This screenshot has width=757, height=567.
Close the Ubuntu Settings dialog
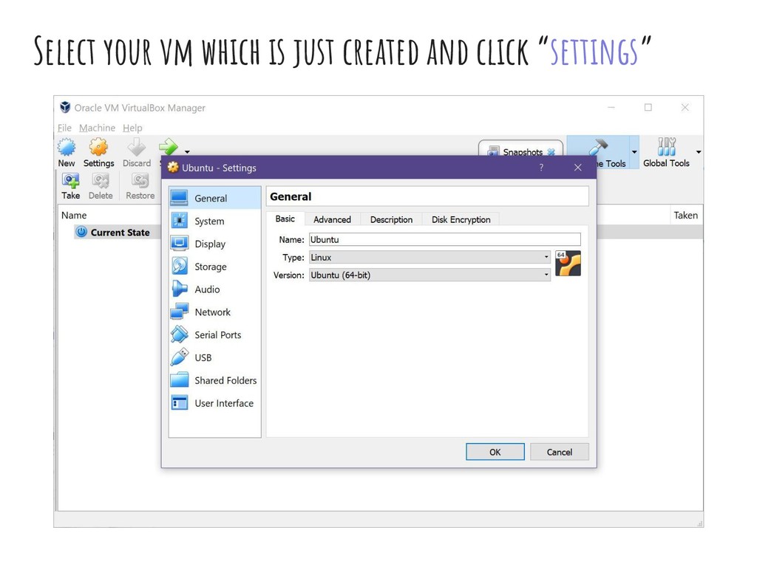tap(578, 168)
